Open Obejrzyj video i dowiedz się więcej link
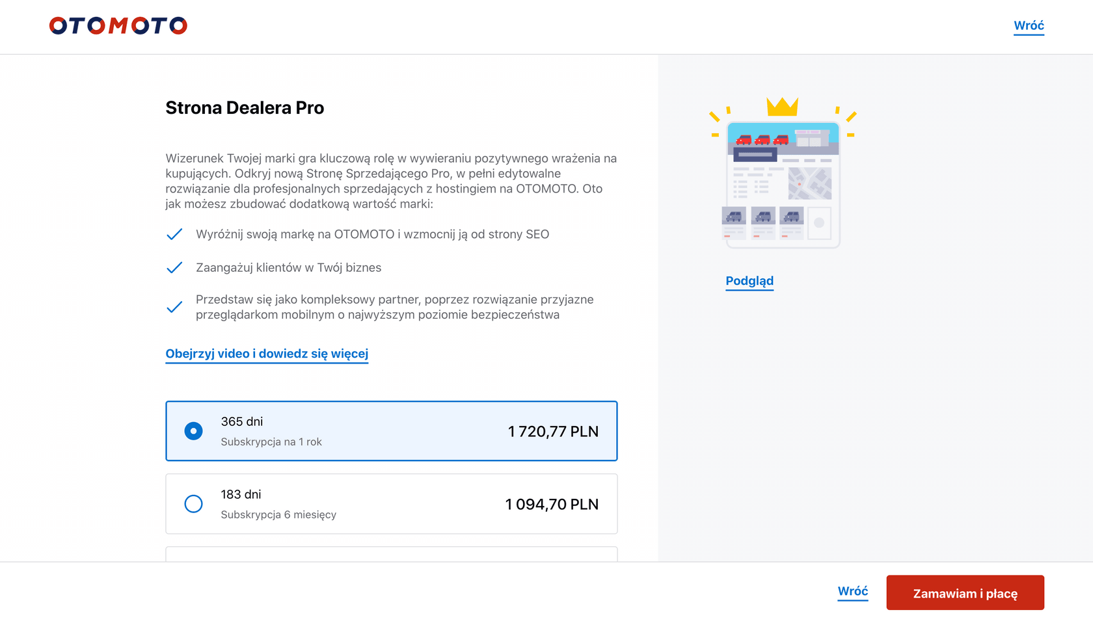 (267, 354)
